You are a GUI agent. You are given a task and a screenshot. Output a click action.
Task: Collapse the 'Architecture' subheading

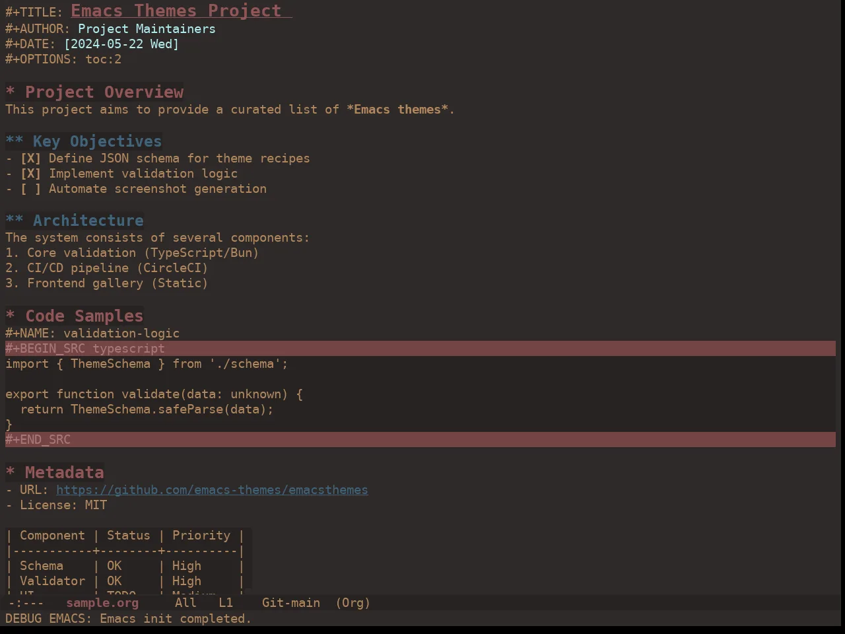[x=14, y=221]
